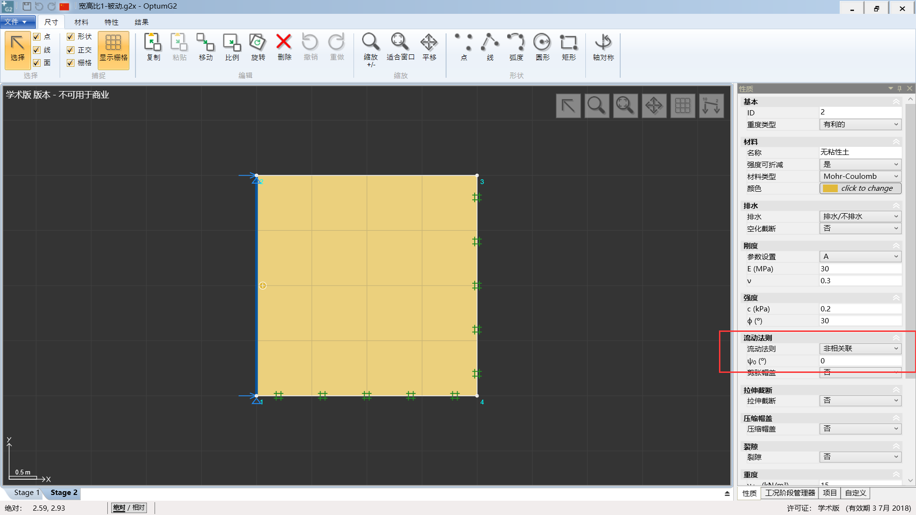Click the canvas overlay select arrow icon

(x=568, y=105)
